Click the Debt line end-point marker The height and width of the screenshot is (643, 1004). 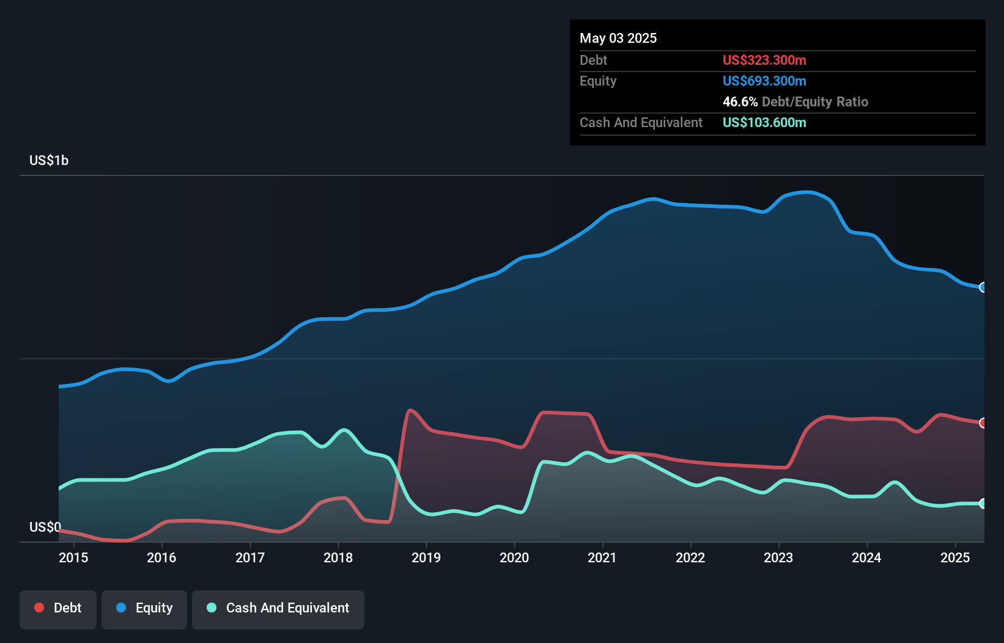click(x=983, y=423)
